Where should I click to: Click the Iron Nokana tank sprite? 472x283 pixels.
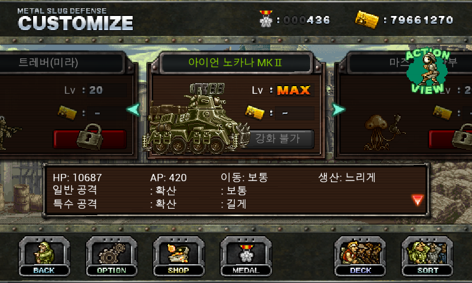click(196, 119)
